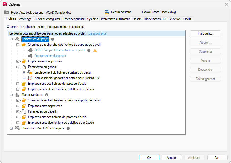Click the Parcourir... button
The width and height of the screenshot is (231, 163).
[x=205, y=33]
